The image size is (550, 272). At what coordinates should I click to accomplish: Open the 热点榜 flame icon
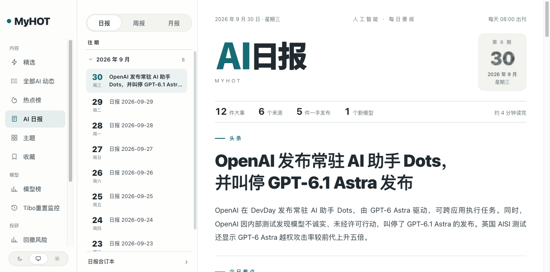(14, 100)
